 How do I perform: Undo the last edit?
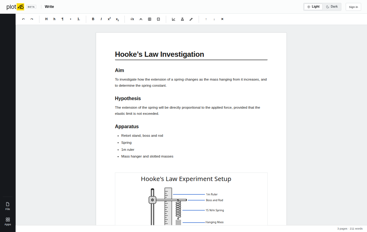click(x=24, y=19)
